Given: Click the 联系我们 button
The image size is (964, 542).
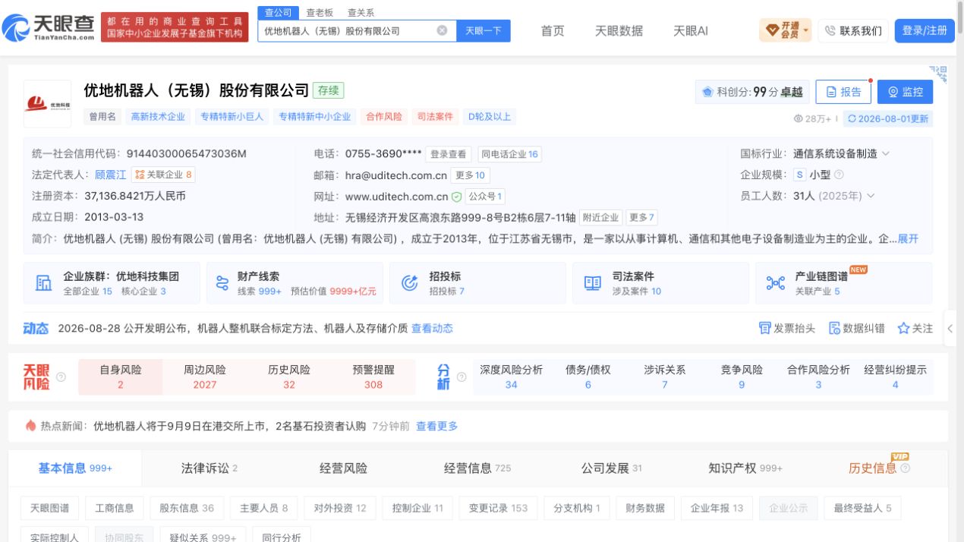Looking at the screenshot, I should (853, 30).
